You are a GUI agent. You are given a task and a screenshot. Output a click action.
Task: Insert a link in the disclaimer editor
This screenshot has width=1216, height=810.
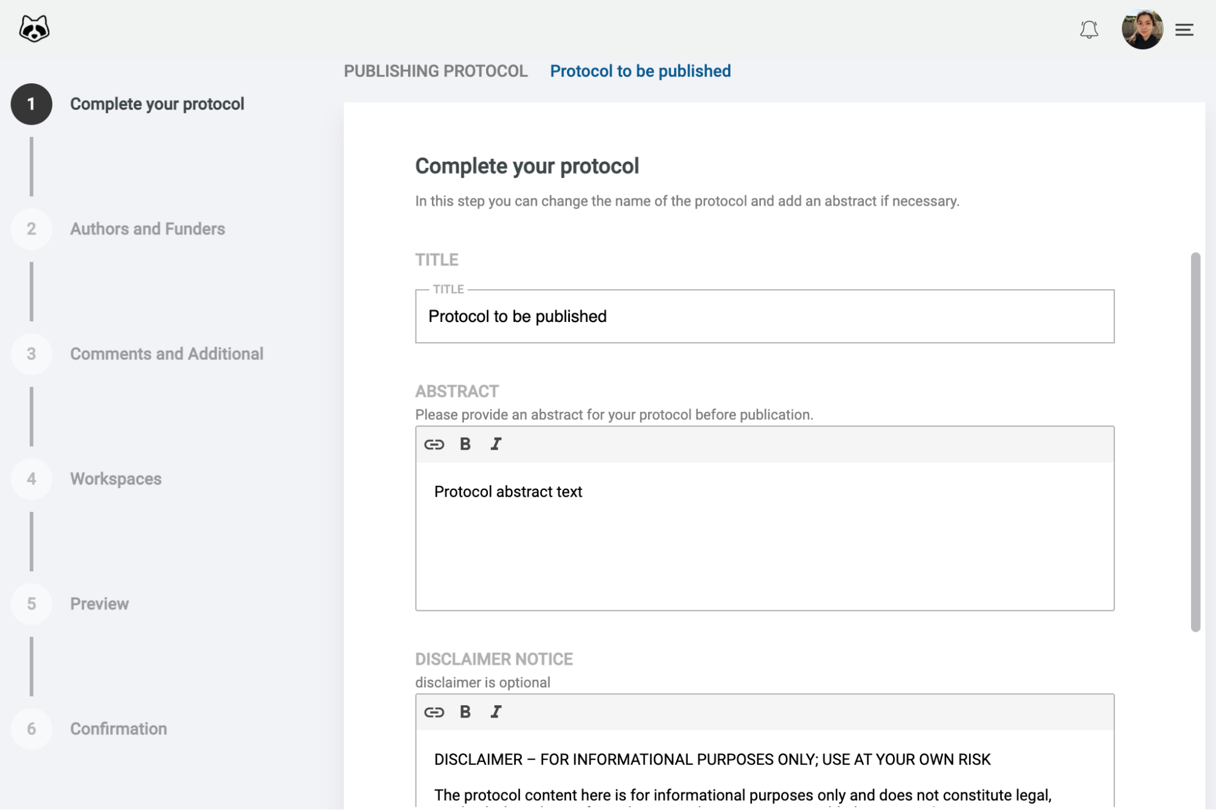point(434,711)
